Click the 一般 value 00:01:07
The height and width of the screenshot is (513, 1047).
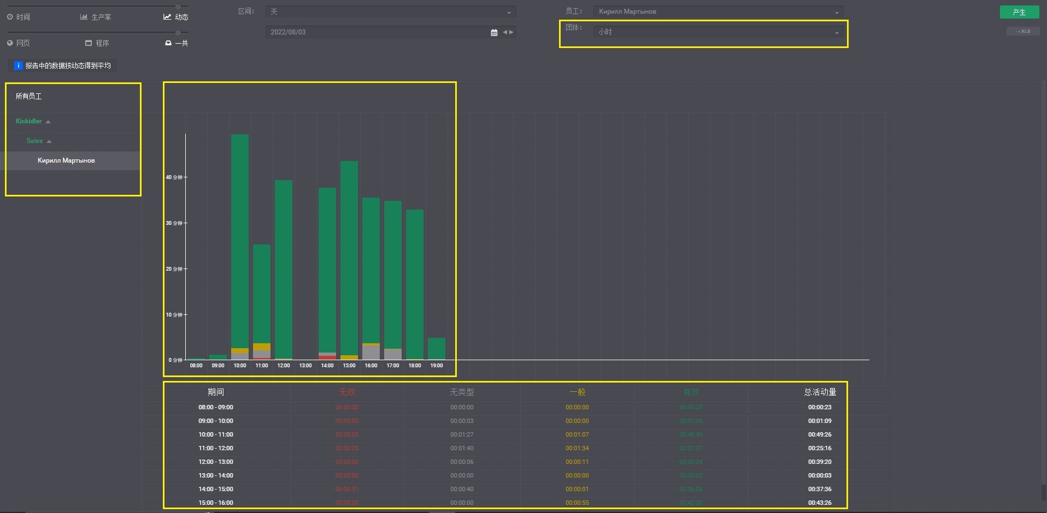tap(577, 434)
